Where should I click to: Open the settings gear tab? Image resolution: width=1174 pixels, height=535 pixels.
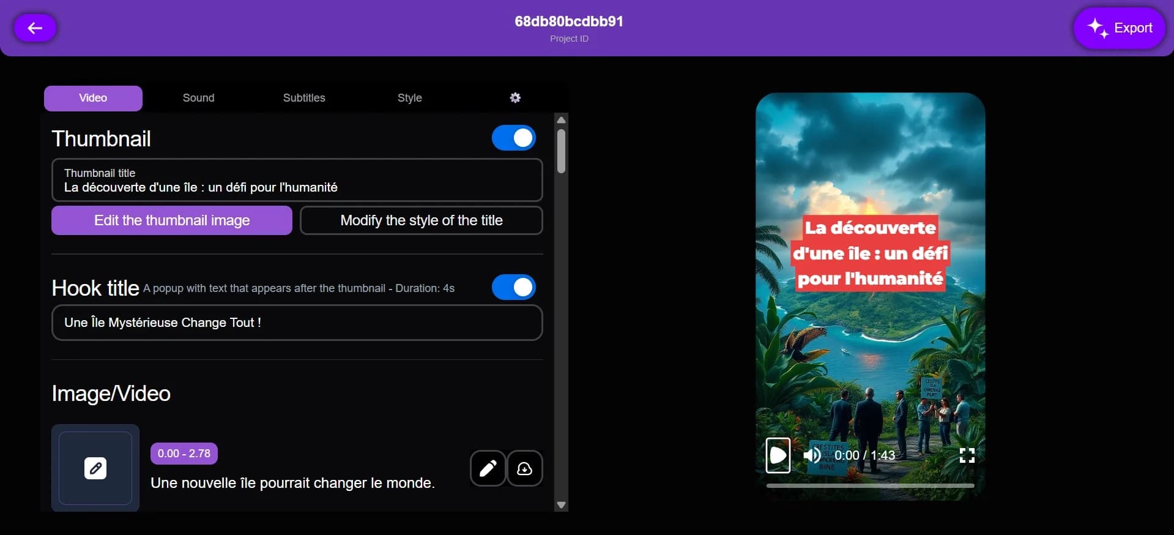[x=515, y=98]
